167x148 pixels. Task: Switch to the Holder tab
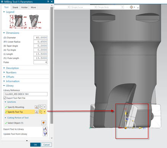(24, 7)
